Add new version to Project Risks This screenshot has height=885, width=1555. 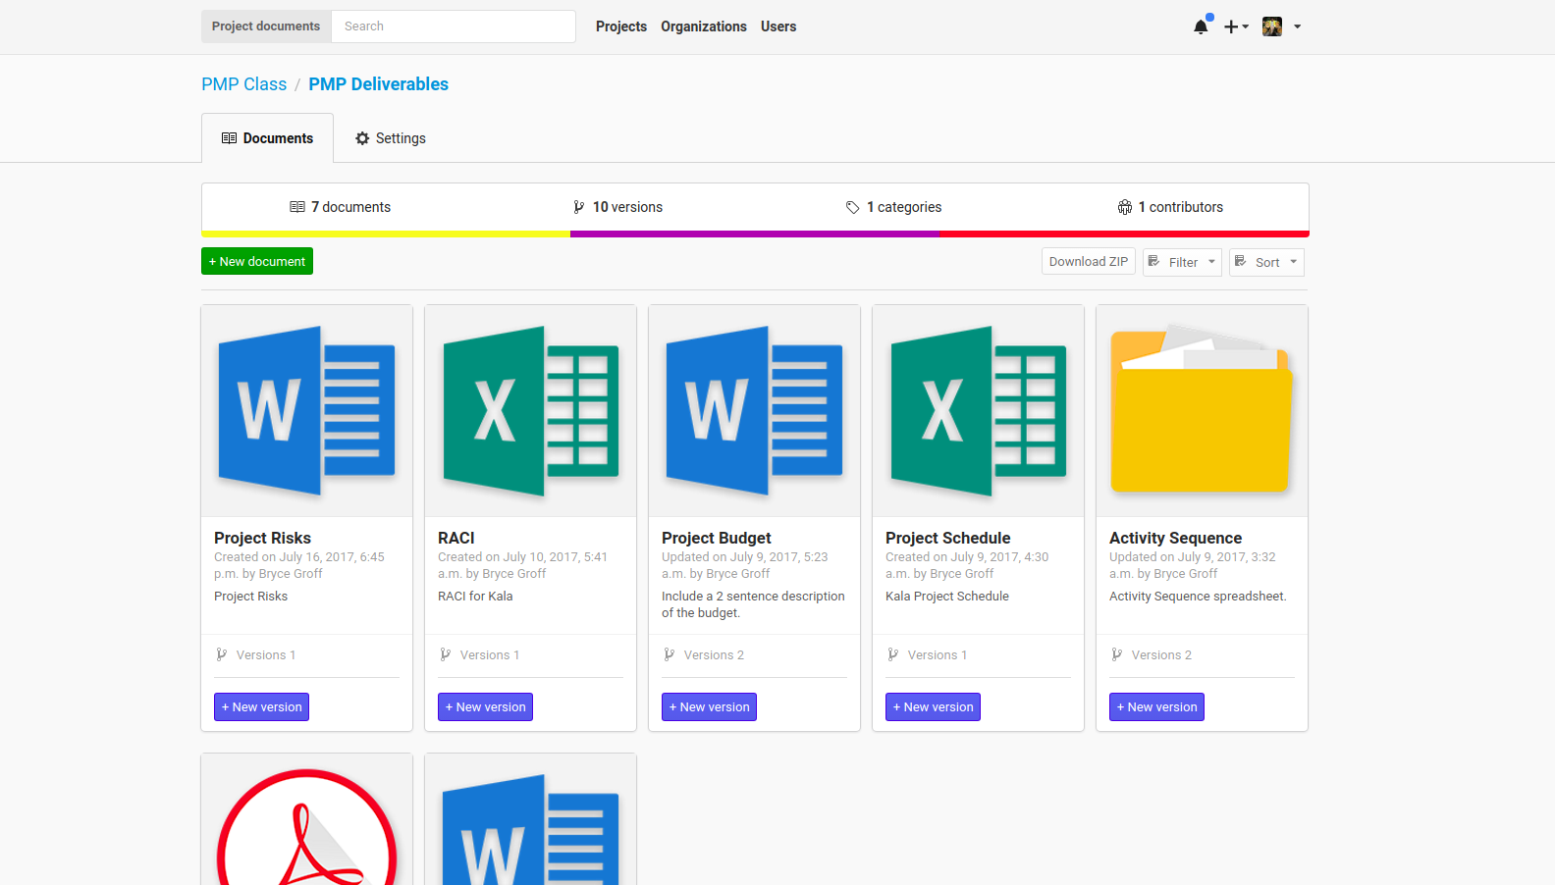pyautogui.click(x=261, y=707)
